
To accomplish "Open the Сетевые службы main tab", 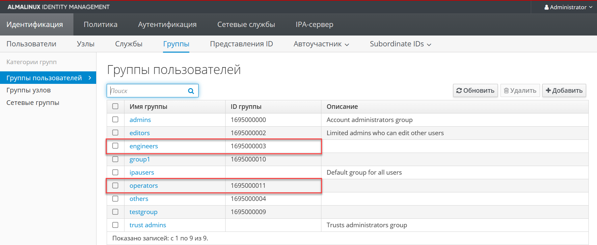I will [x=246, y=24].
